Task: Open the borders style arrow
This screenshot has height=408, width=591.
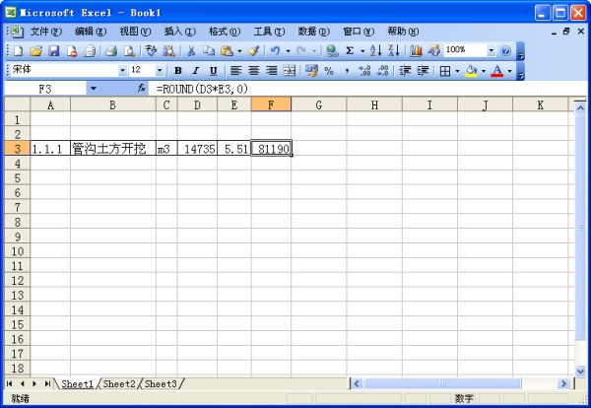Action: 457,71
